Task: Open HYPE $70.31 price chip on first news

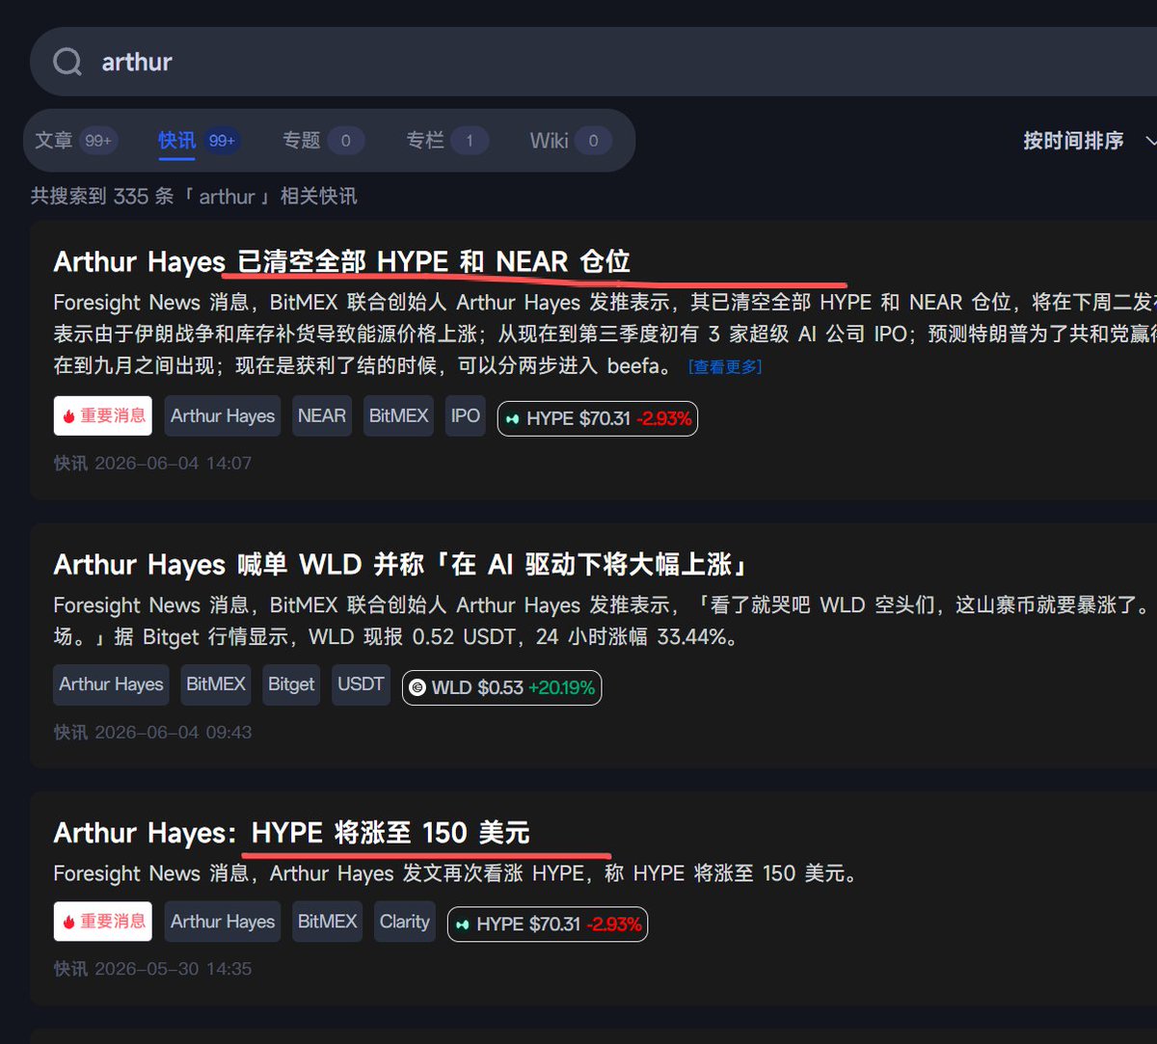Action: tap(598, 418)
